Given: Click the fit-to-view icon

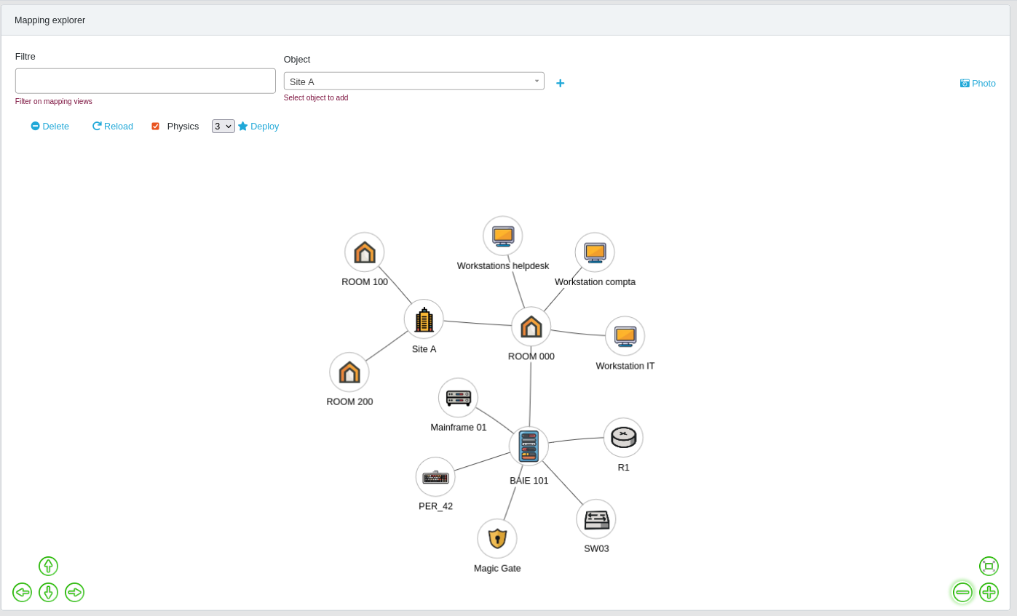Looking at the screenshot, I should pyautogui.click(x=989, y=566).
